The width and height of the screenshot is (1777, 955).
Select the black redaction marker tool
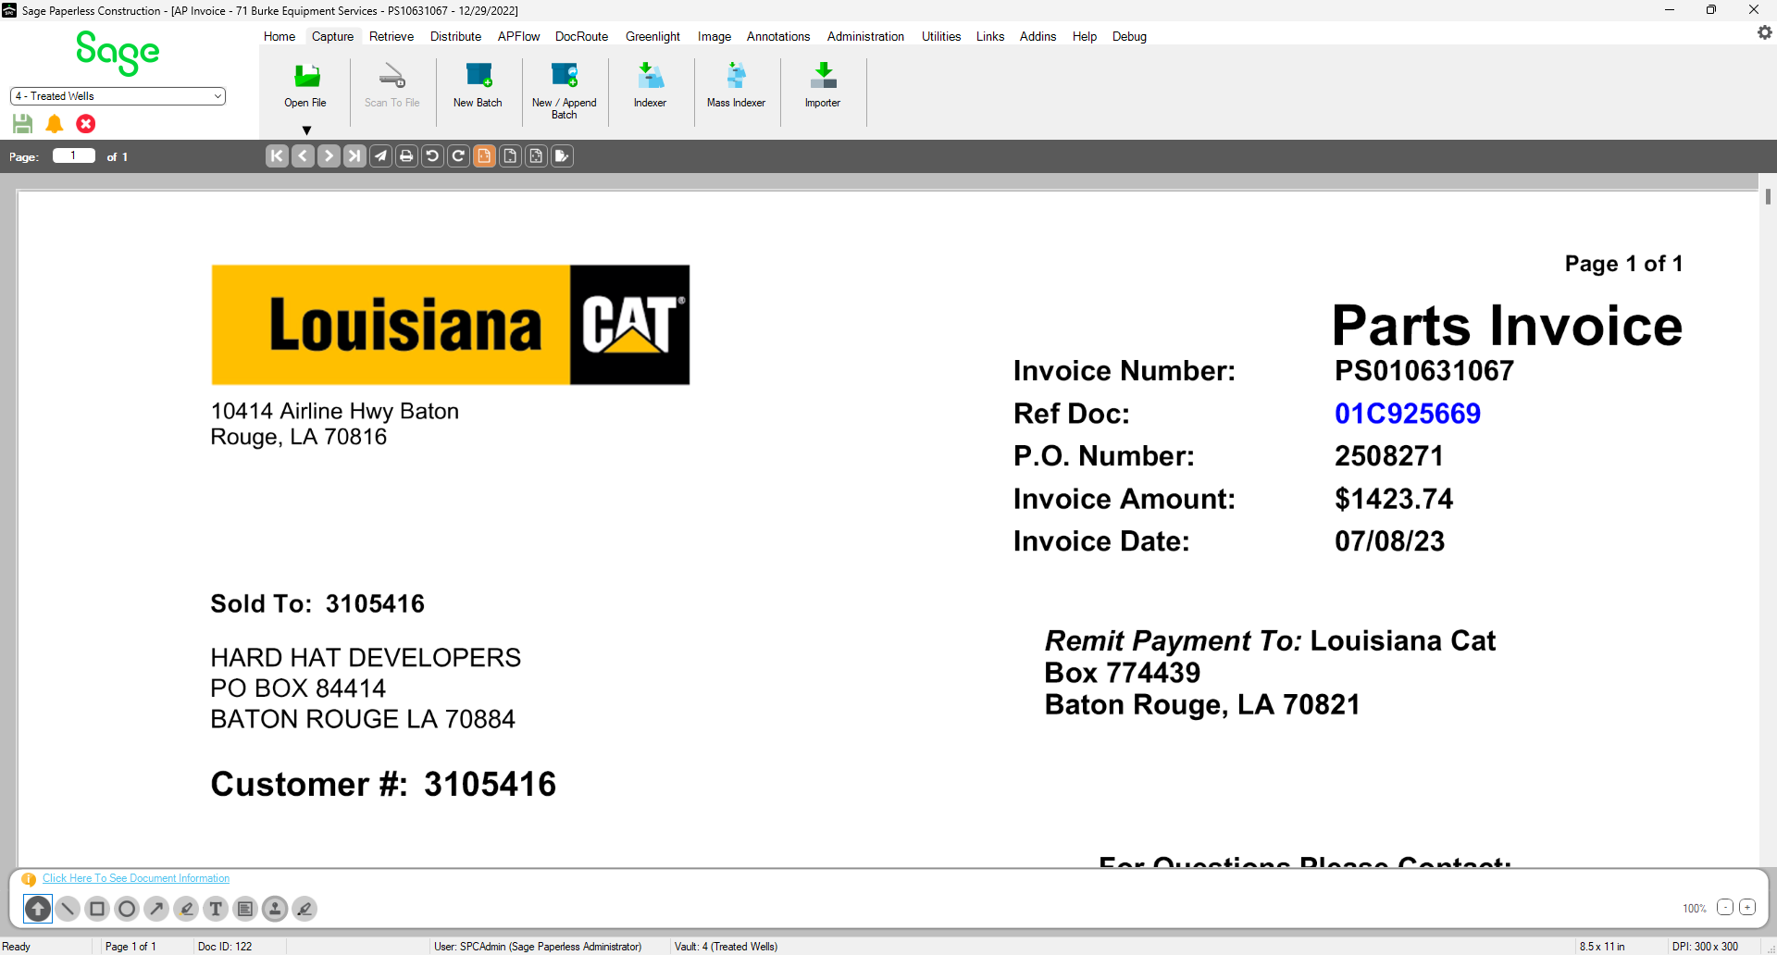point(304,909)
